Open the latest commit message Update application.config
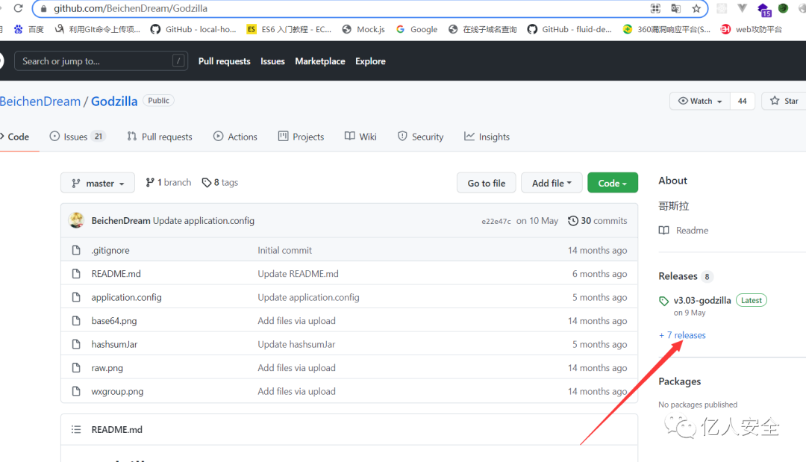This screenshot has width=806, height=462. (x=204, y=220)
